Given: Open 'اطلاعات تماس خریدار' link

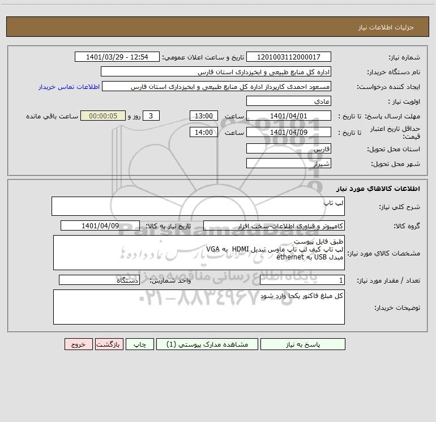Looking at the screenshot, I should [x=69, y=87].
